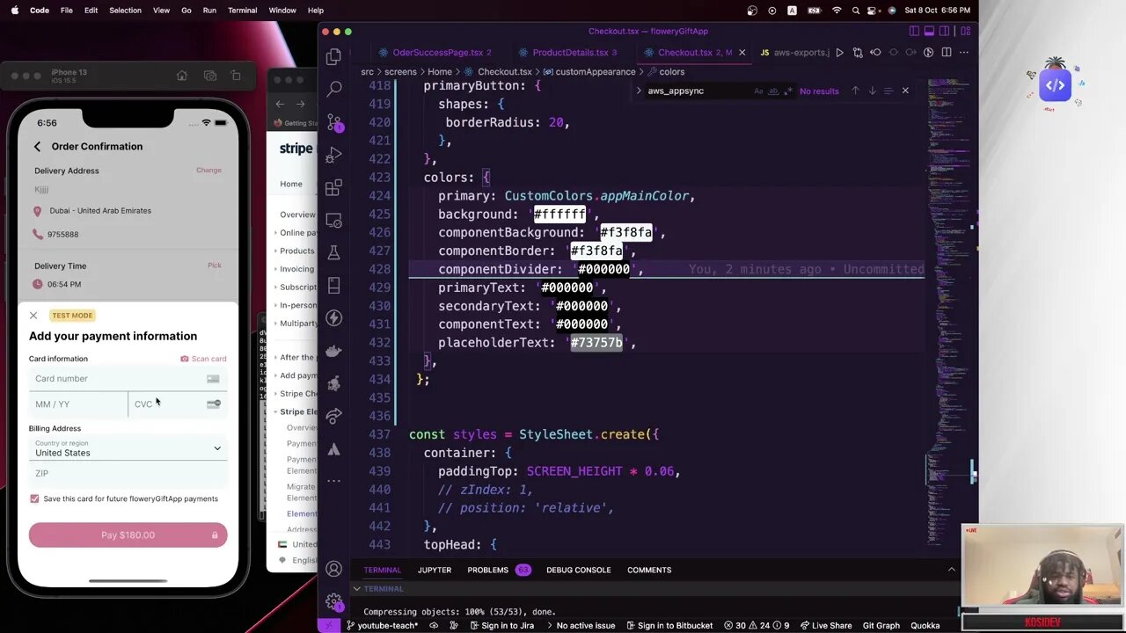Click the Split Editor icon

947,53
